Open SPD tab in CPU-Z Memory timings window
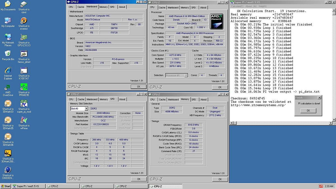Screen dimensions: 336x189 coord(194,99)
